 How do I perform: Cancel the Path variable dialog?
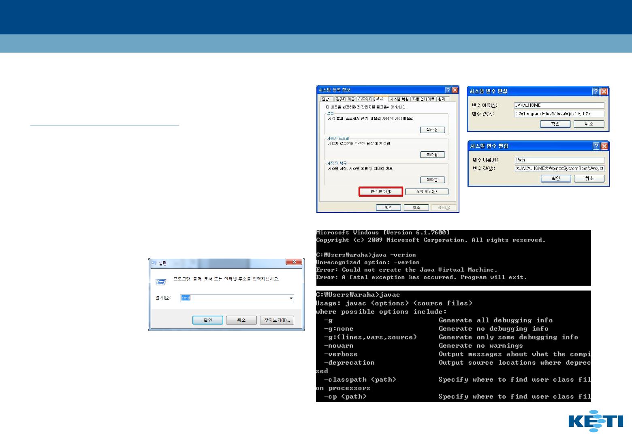point(589,178)
